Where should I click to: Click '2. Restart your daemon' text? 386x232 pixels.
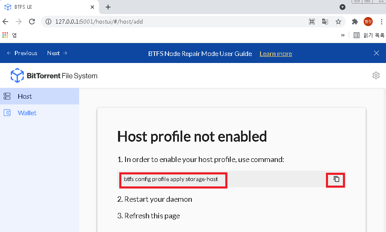[154, 199]
